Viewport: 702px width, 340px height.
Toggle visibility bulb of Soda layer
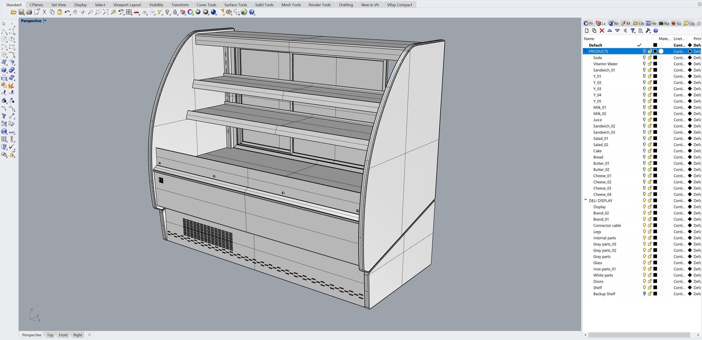point(644,57)
